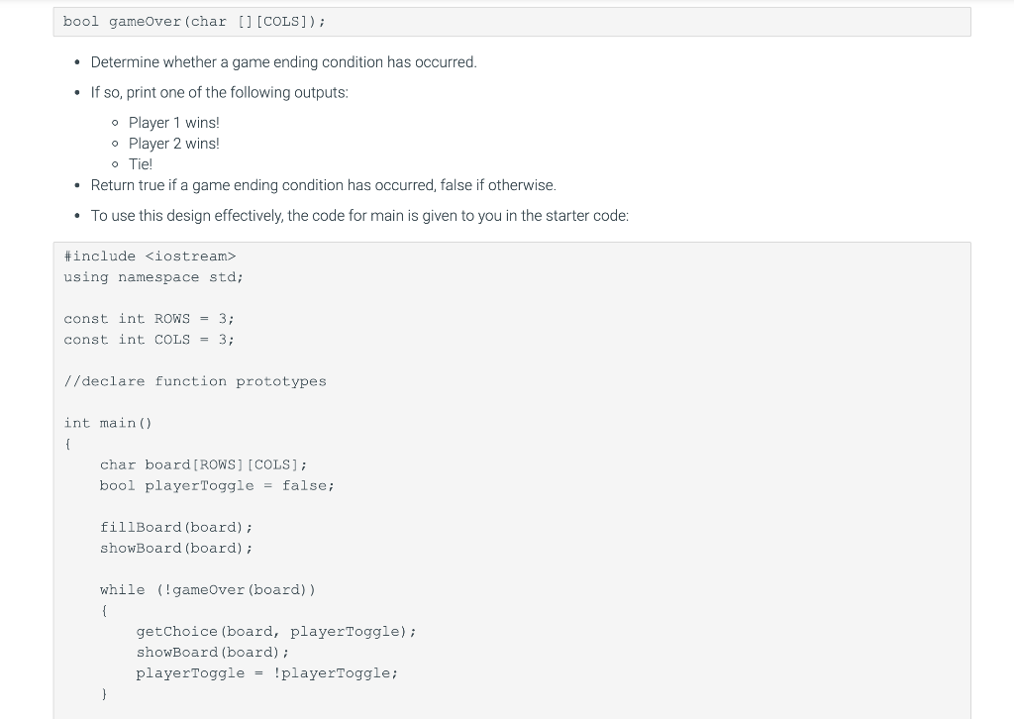Image resolution: width=1014 pixels, height=719 pixels.
Task: Click 'To use this design effectively' bullet
Action: point(359,215)
